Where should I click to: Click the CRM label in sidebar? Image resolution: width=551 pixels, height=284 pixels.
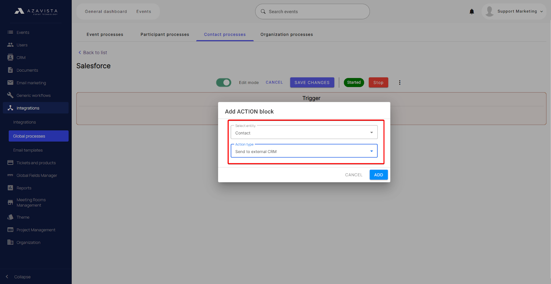[21, 57]
